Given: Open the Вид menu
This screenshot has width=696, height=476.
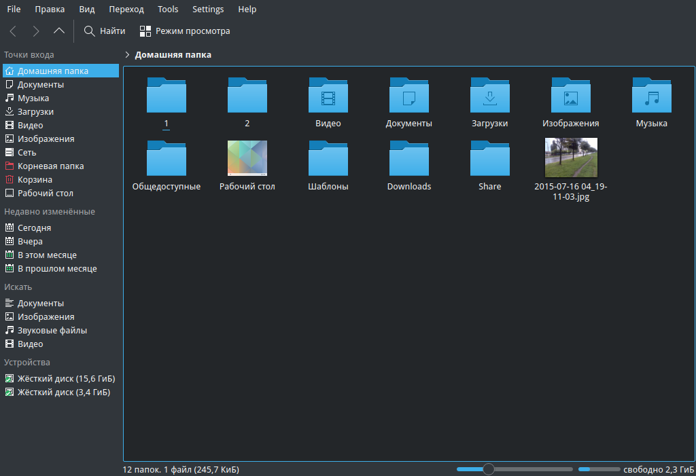Looking at the screenshot, I should (87, 10).
